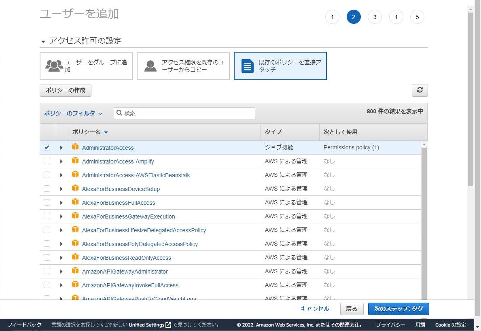The width and height of the screenshot is (481, 331).
Task: Expand the AdministratorAccess policy row
Action: click(x=61, y=148)
